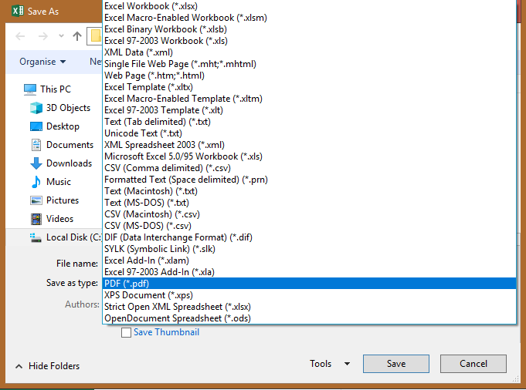This screenshot has width=526, height=390.
Task: Choose Text (Tab delimited) (*.txt)
Action: coord(309,122)
